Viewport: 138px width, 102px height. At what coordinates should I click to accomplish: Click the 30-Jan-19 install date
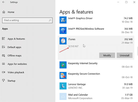(127, 88)
